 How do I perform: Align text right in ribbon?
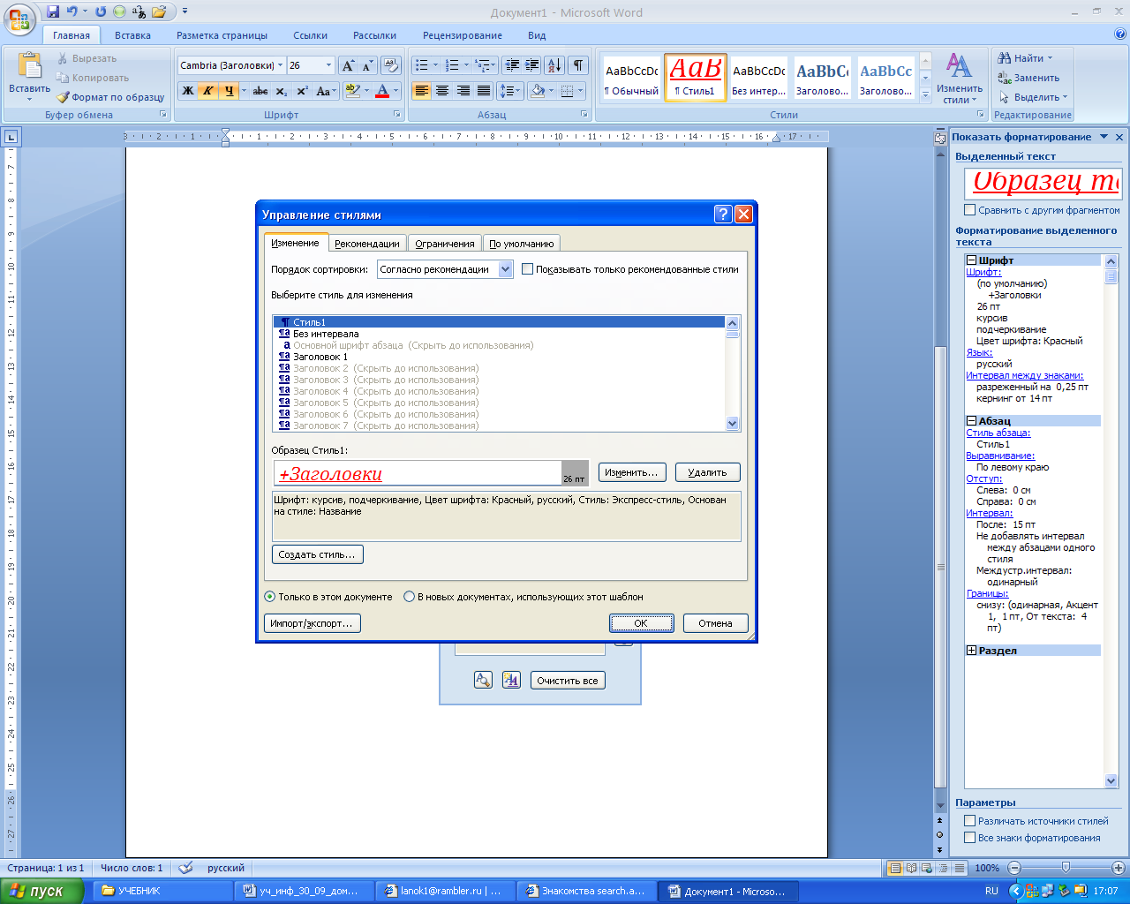click(x=463, y=91)
